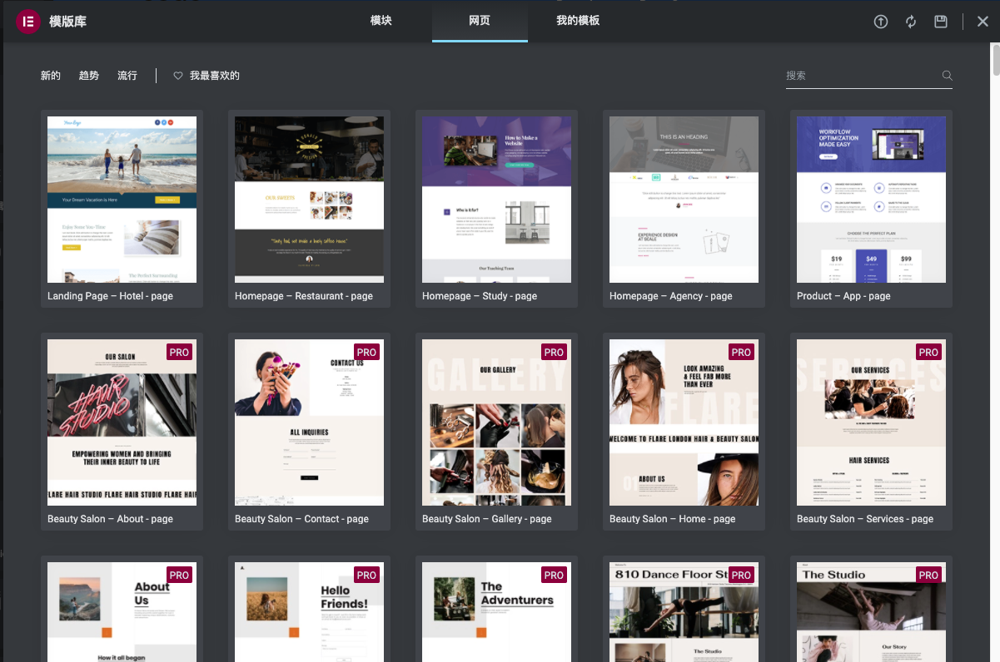The width and height of the screenshot is (1000, 662).
Task: Click the Elementor logo icon
Action: pos(28,22)
